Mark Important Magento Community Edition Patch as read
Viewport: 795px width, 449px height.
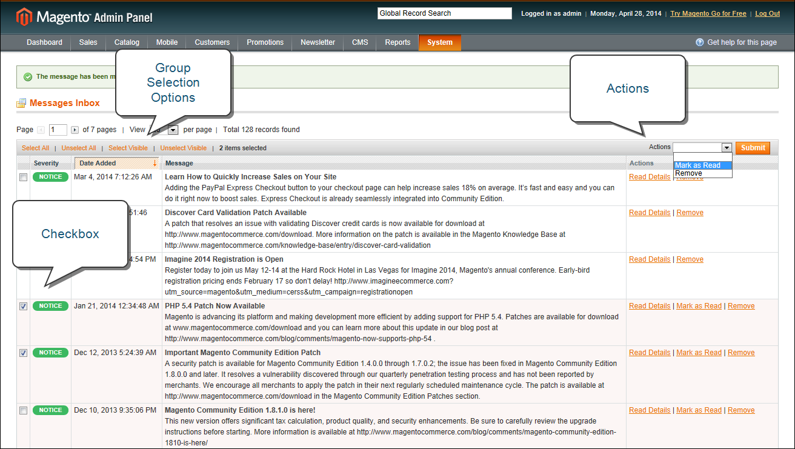tap(699, 353)
